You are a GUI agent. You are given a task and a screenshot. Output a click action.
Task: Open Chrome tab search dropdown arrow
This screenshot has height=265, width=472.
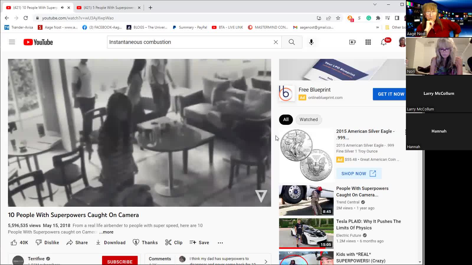click(x=375, y=4)
